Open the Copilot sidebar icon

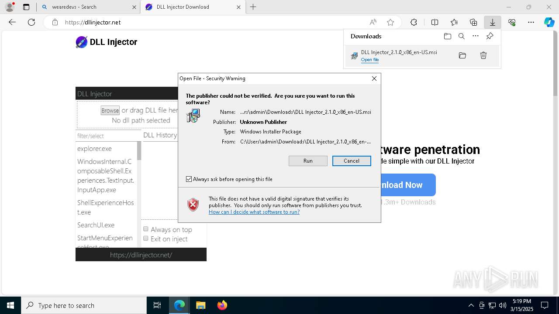pyautogui.click(x=549, y=22)
